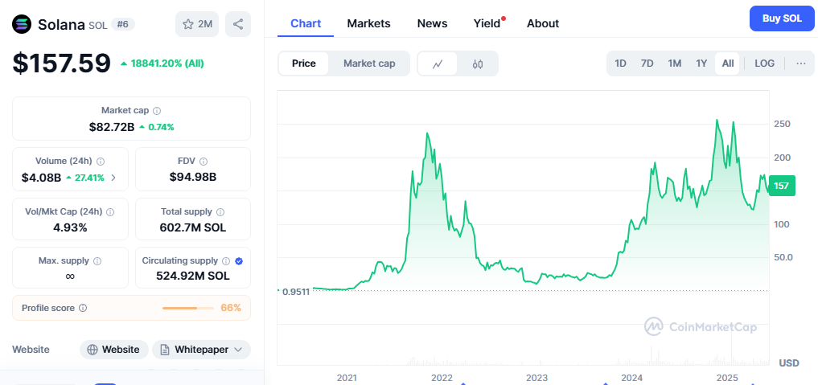Open the Chart tab
818x385 pixels.
click(x=306, y=23)
